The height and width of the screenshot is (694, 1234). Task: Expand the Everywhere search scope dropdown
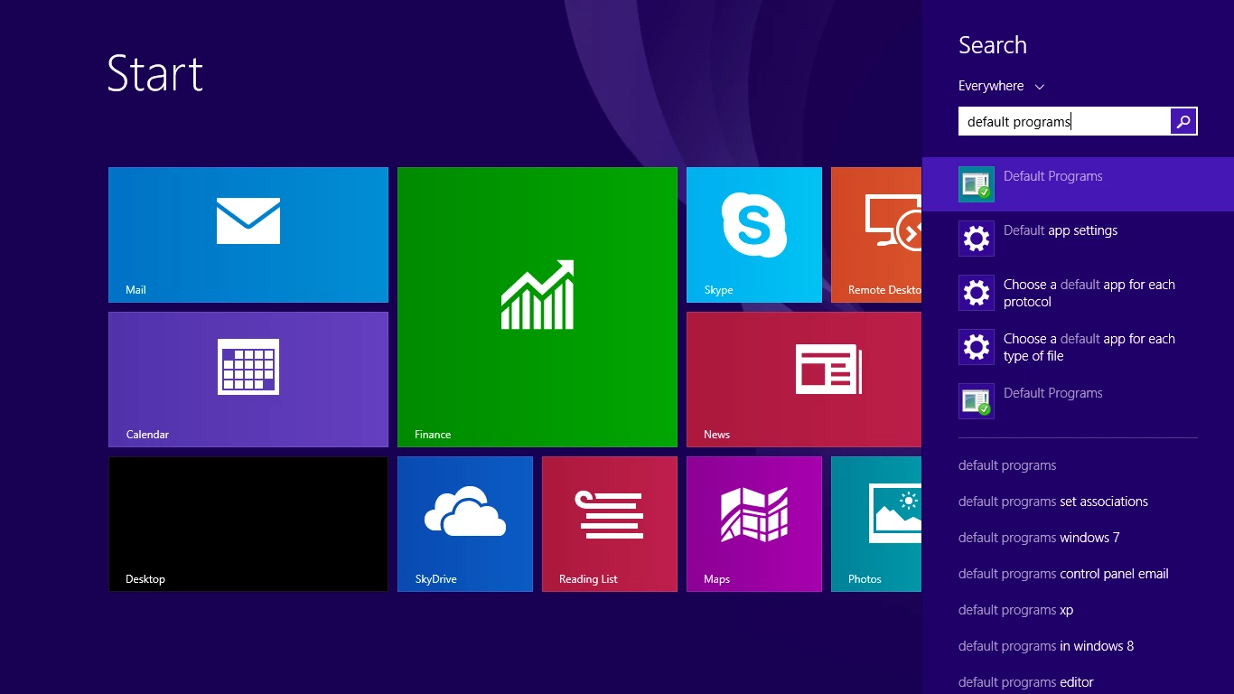click(1001, 86)
